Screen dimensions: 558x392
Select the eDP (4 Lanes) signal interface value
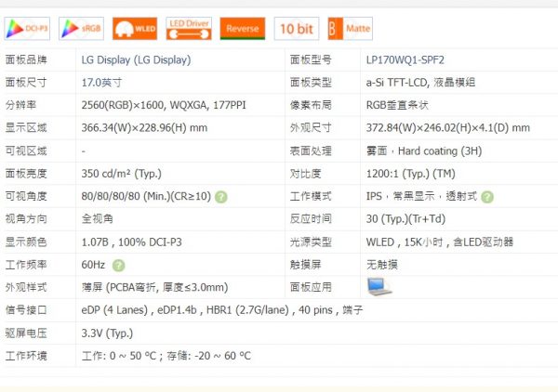click(222, 310)
